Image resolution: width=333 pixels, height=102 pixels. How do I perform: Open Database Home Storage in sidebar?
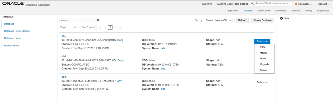17,31
